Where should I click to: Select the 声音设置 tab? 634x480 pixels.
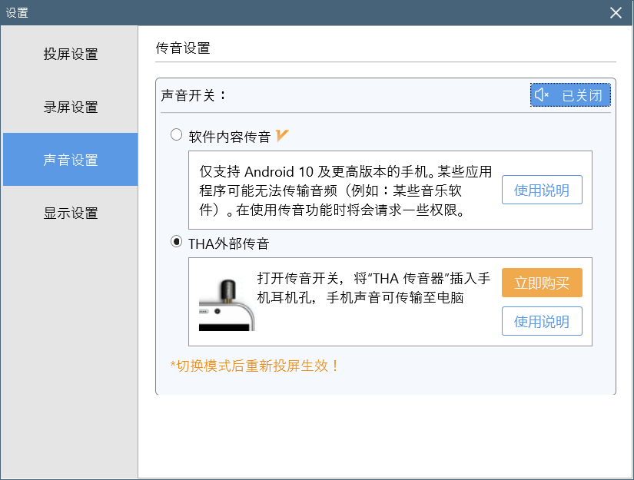point(71,160)
